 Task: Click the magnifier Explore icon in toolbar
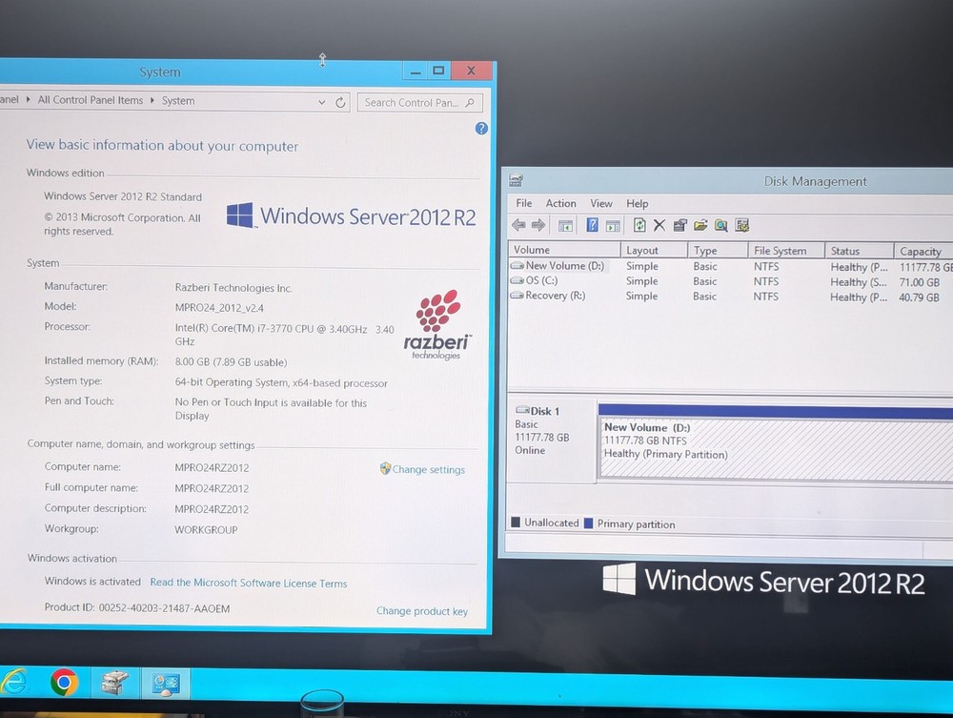(721, 226)
